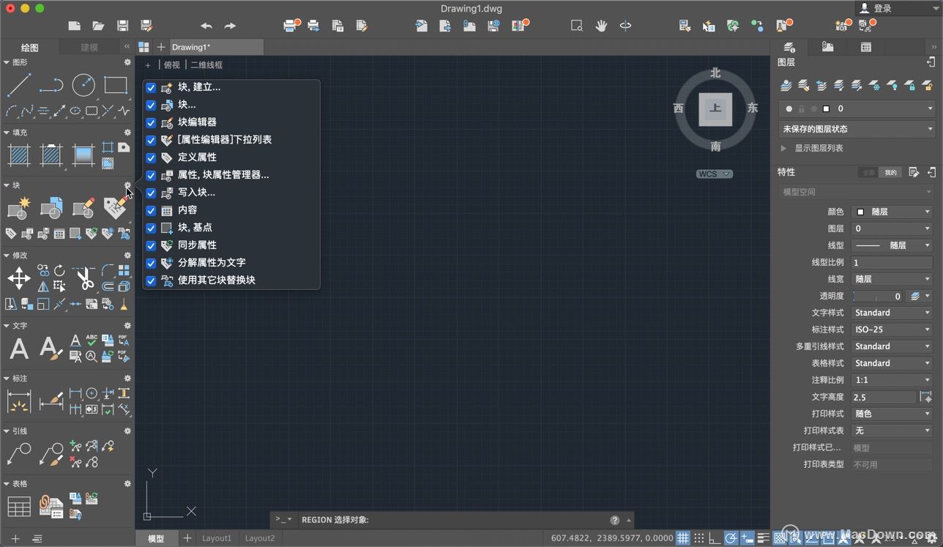Select the Move tool in 修改 panel
This screenshot has width=943, height=547.
(x=19, y=278)
